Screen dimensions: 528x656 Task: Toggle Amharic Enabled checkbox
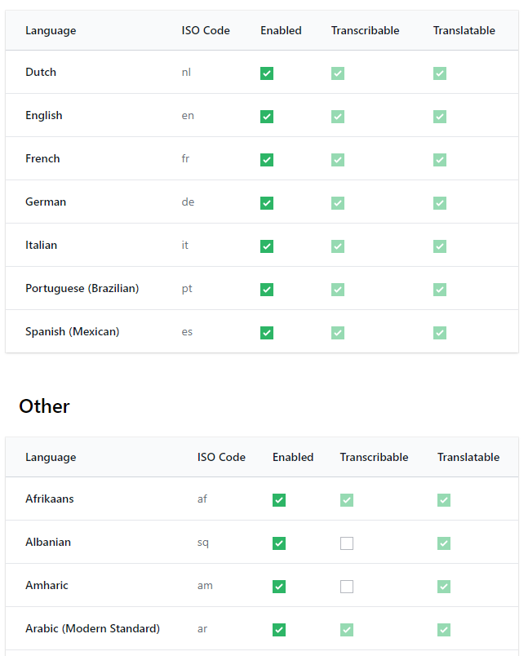coord(279,587)
